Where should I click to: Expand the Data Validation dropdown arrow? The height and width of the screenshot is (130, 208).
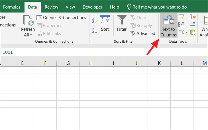coord(187,32)
